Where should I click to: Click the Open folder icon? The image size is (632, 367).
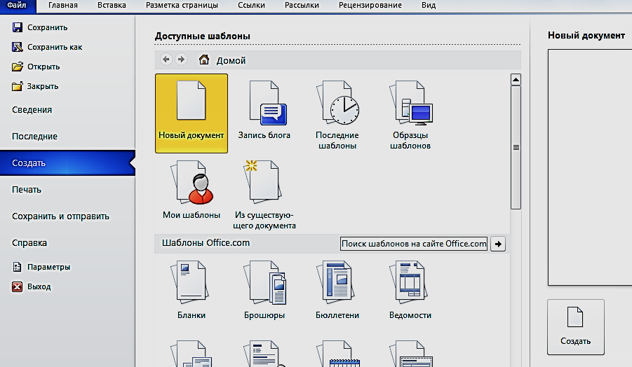coord(18,67)
